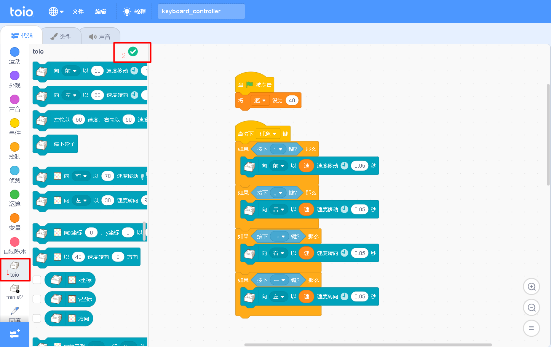The width and height of the screenshot is (551, 347).
Task: Edit value 40 in 速度转向 方向 block
Action: pyautogui.click(x=78, y=257)
